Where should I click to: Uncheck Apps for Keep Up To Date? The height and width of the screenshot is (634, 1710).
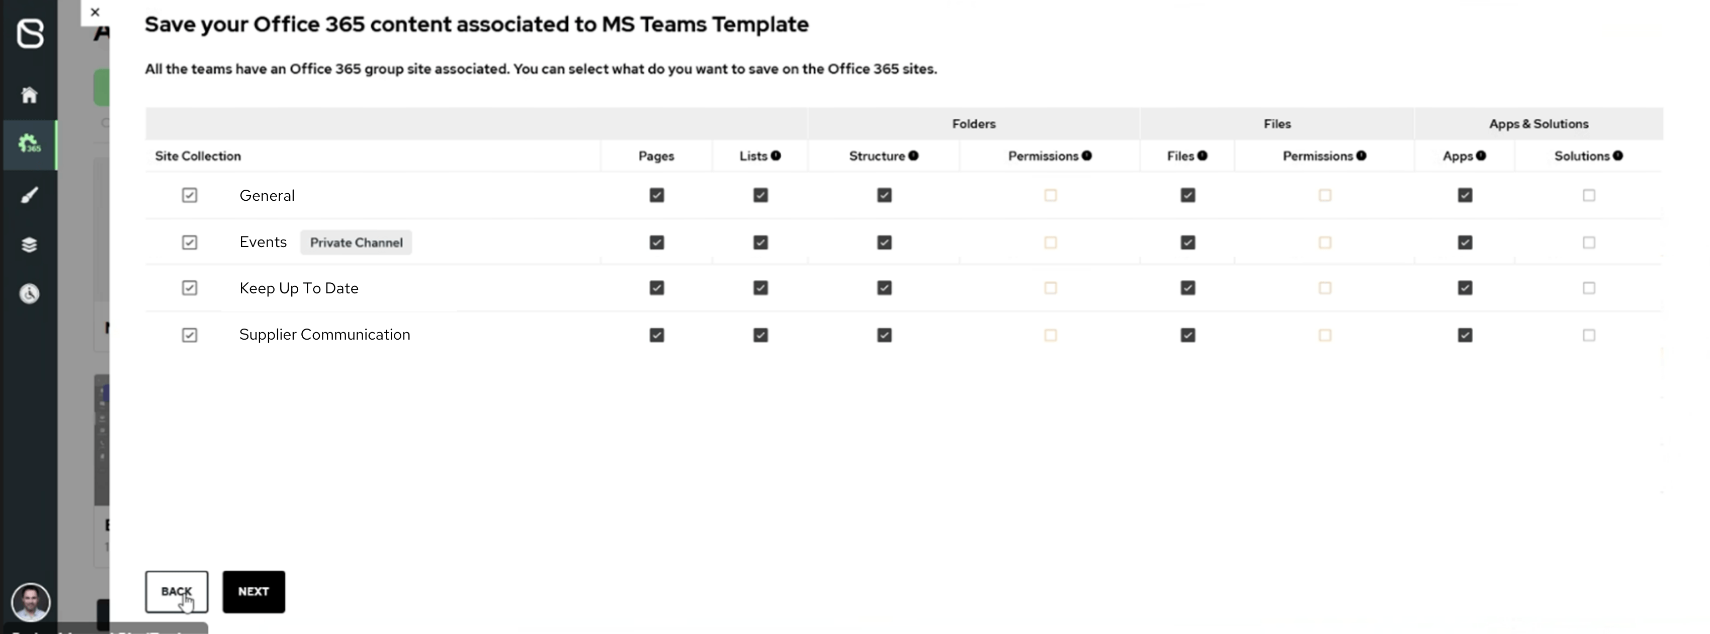[1465, 287]
